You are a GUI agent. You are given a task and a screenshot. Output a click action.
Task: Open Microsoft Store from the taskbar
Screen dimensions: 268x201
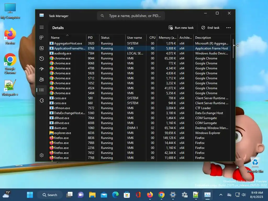pyautogui.click(x=127, y=195)
